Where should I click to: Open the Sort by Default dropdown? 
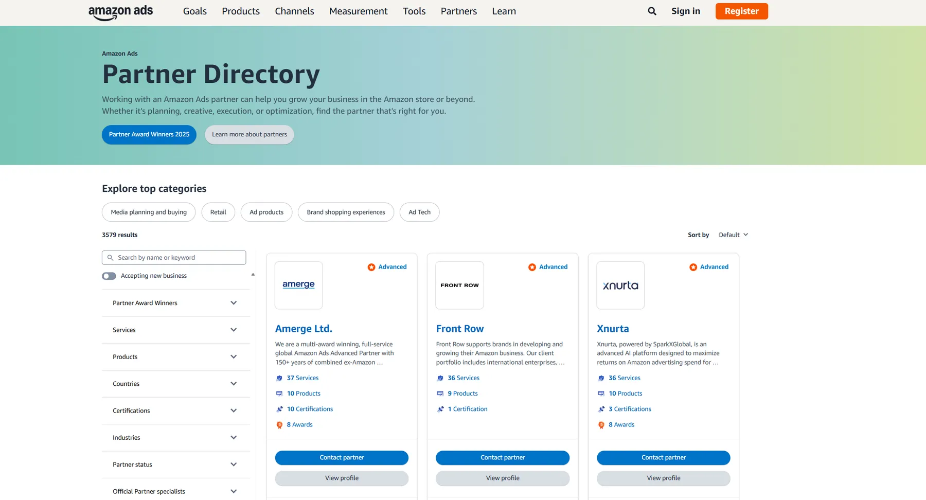tap(733, 235)
